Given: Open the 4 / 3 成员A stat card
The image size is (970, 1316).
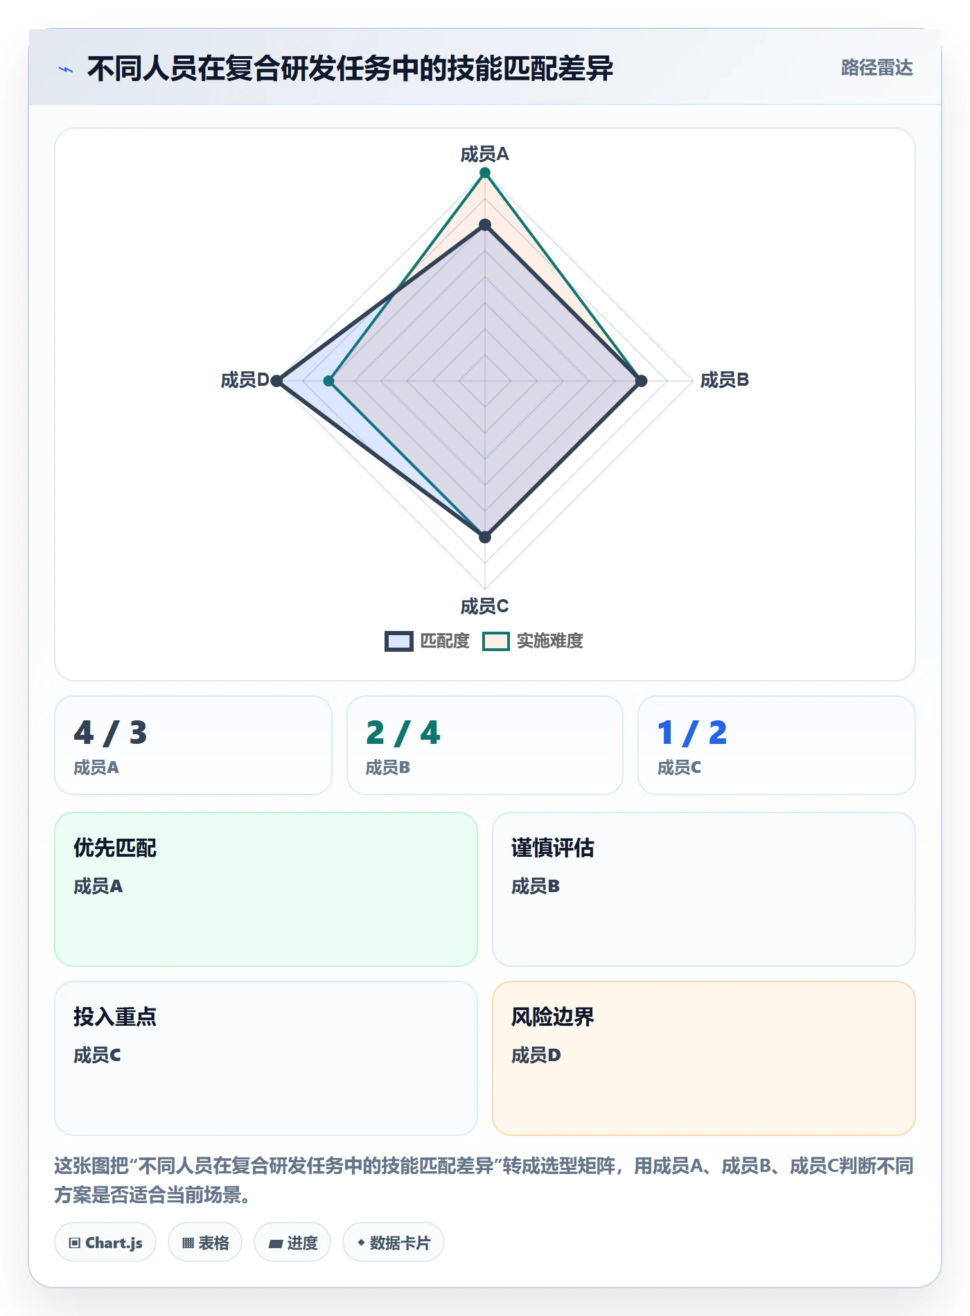Looking at the screenshot, I should 193,745.
